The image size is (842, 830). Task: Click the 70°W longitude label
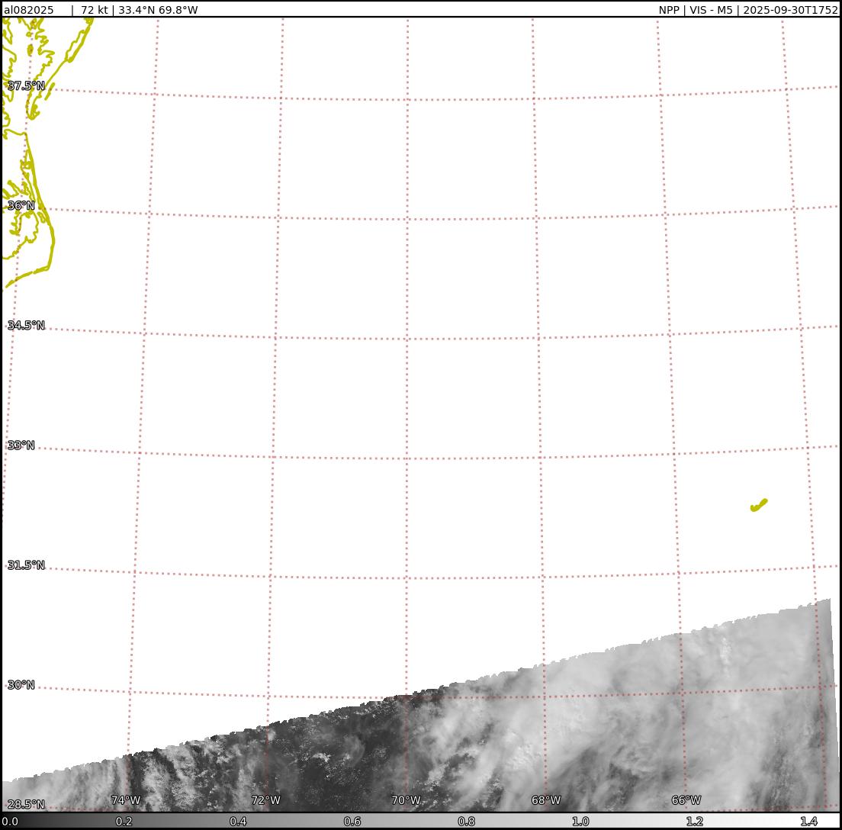click(x=406, y=800)
